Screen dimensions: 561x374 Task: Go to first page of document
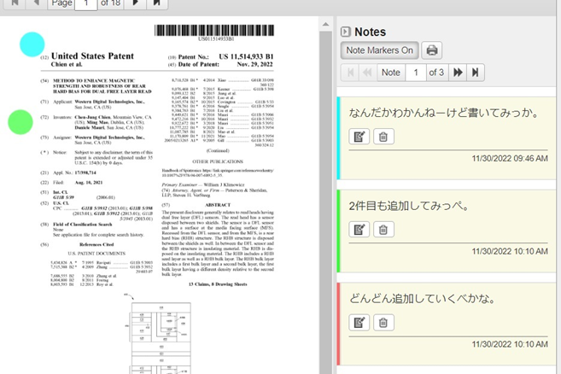coord(15,3)
